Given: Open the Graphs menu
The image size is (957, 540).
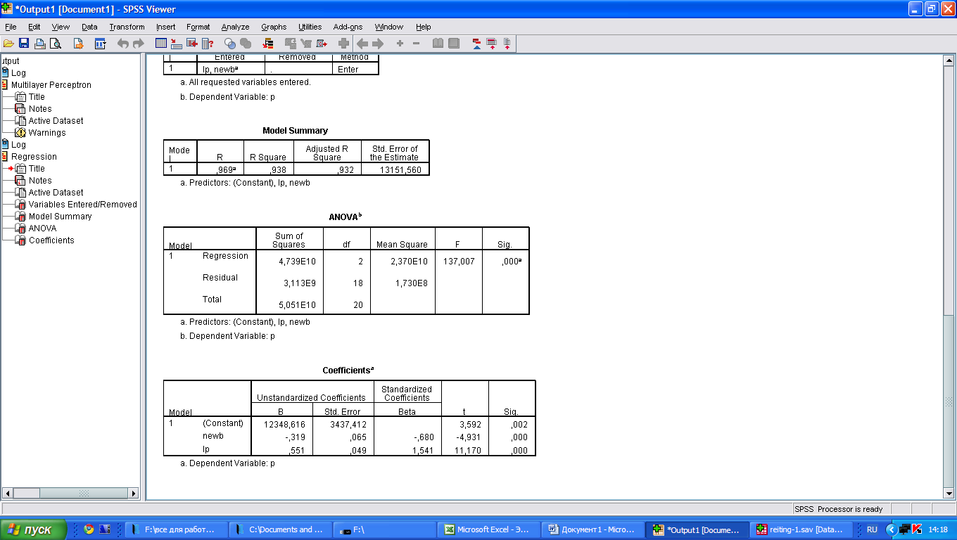Looking at the screenshot, I should click(274, 27).
